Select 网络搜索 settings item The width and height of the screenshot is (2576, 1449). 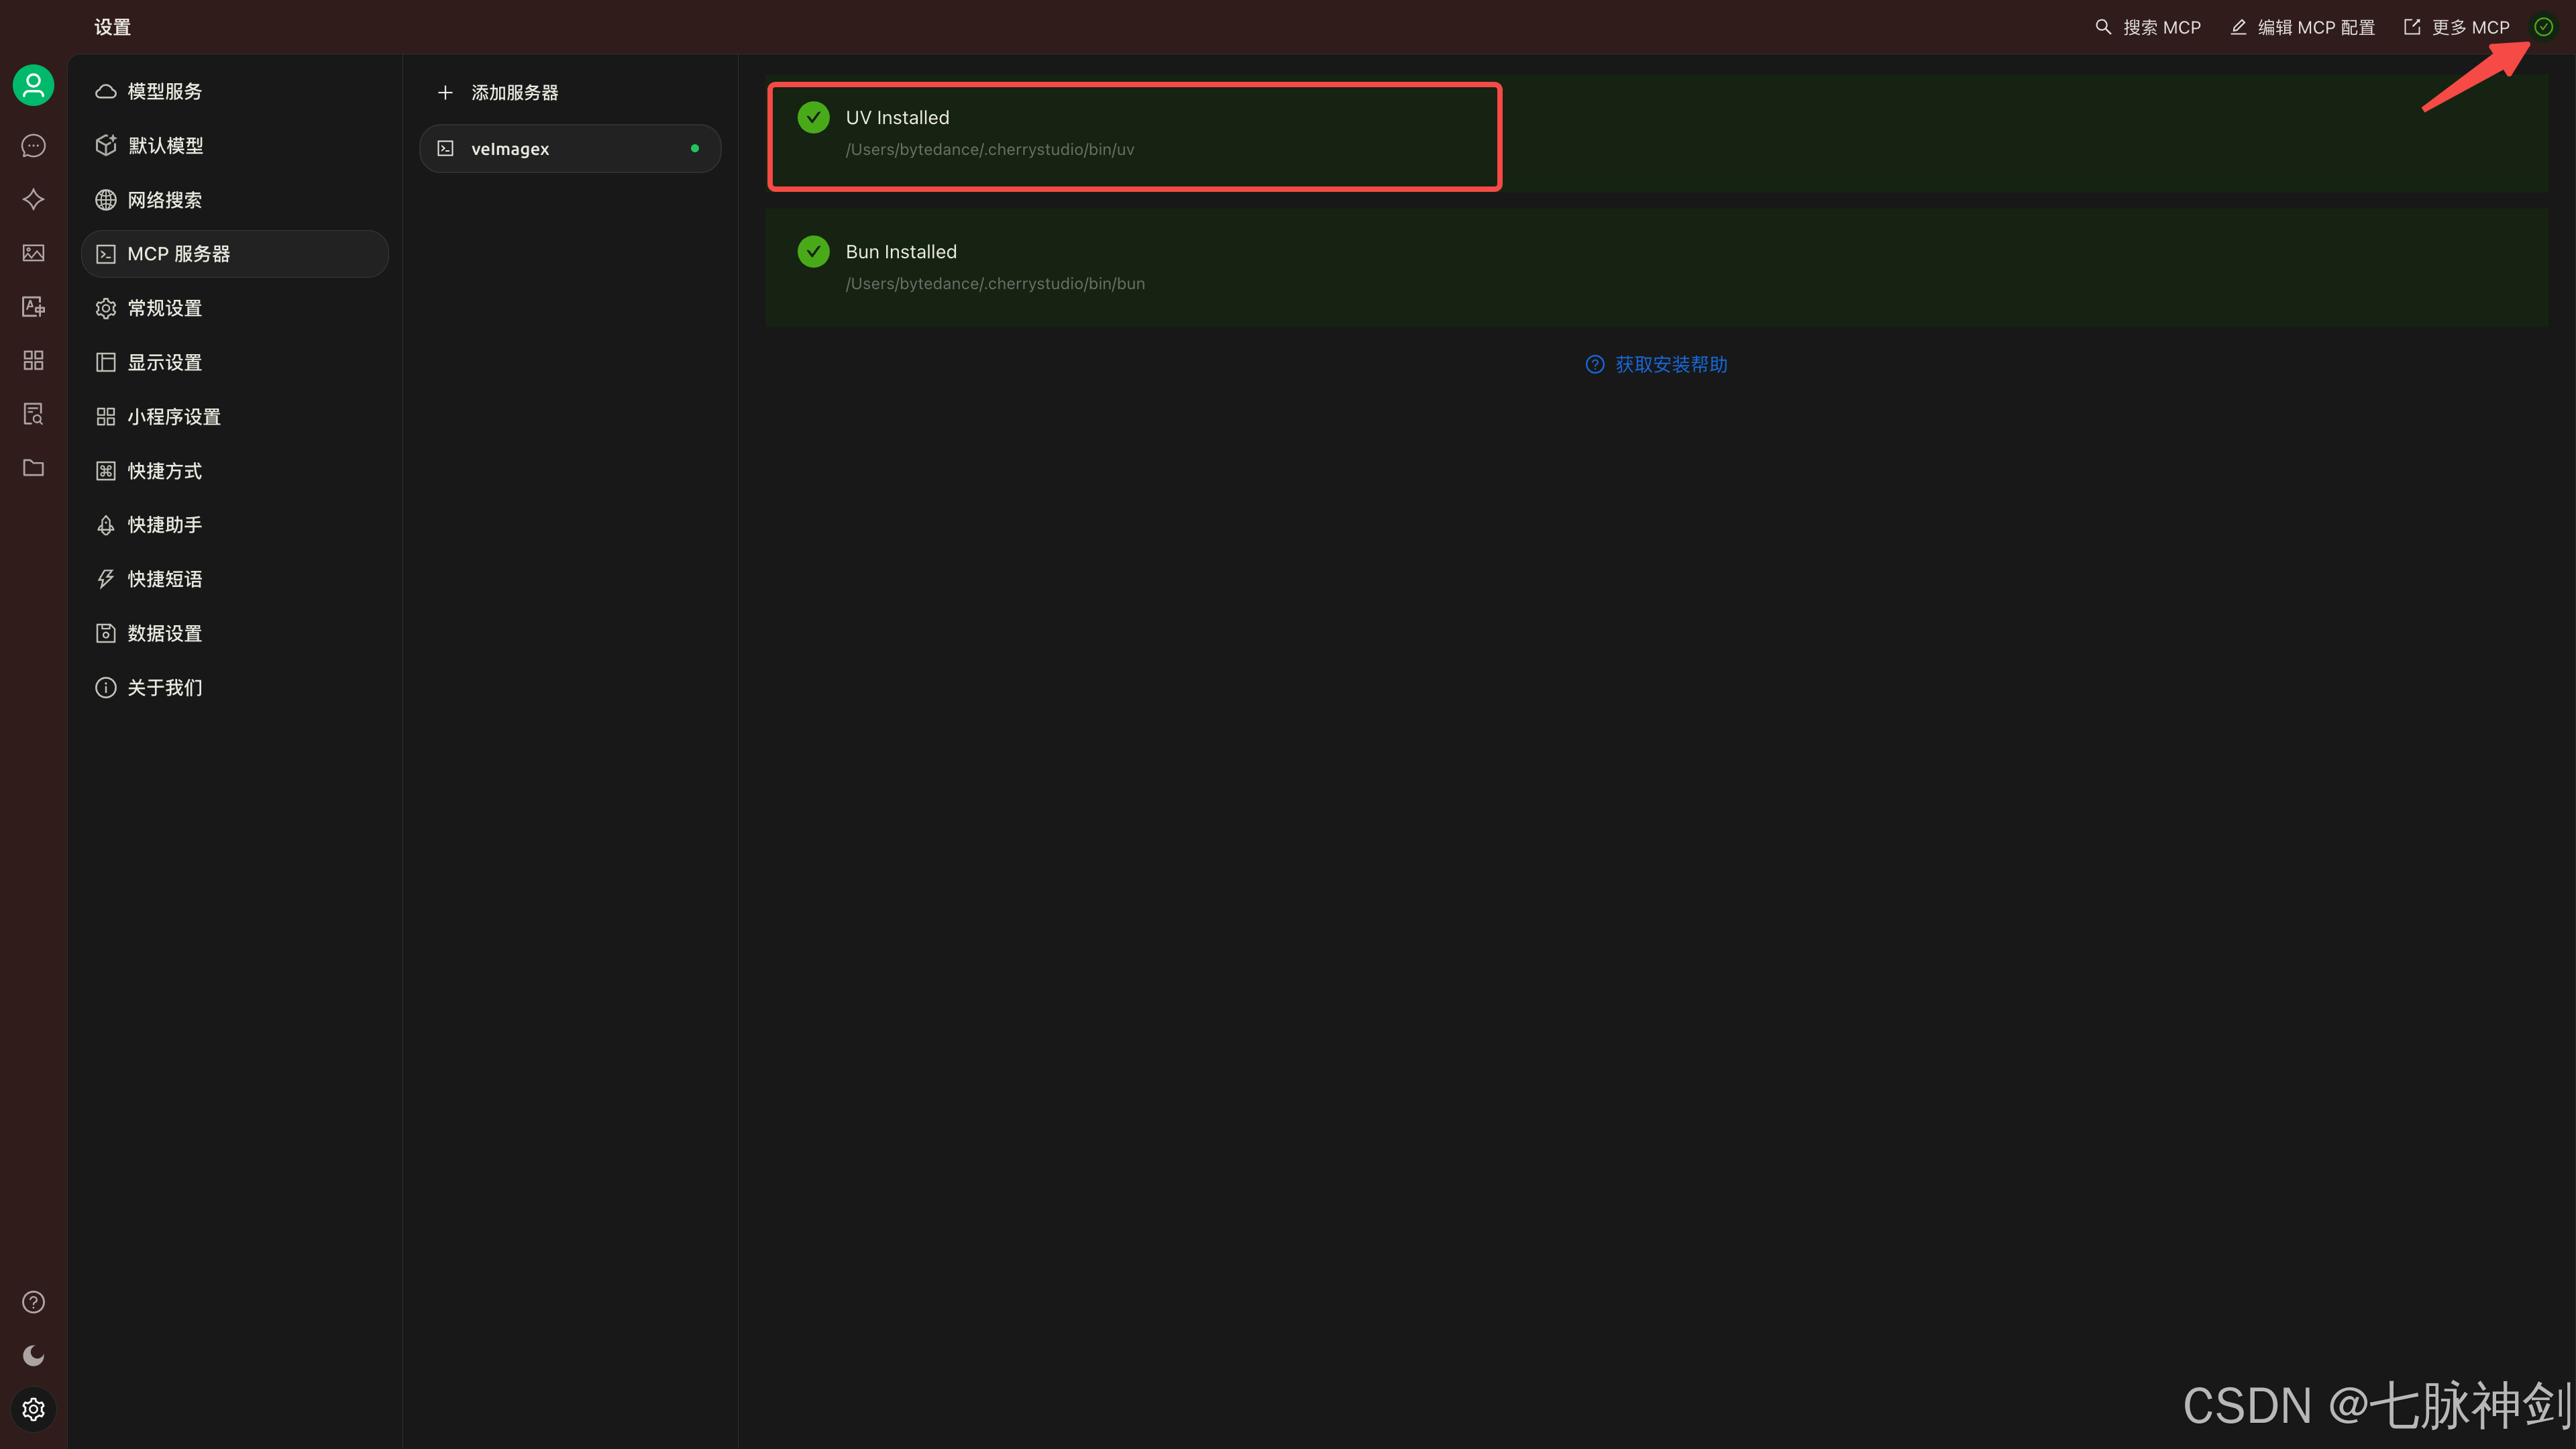(164, 200)
